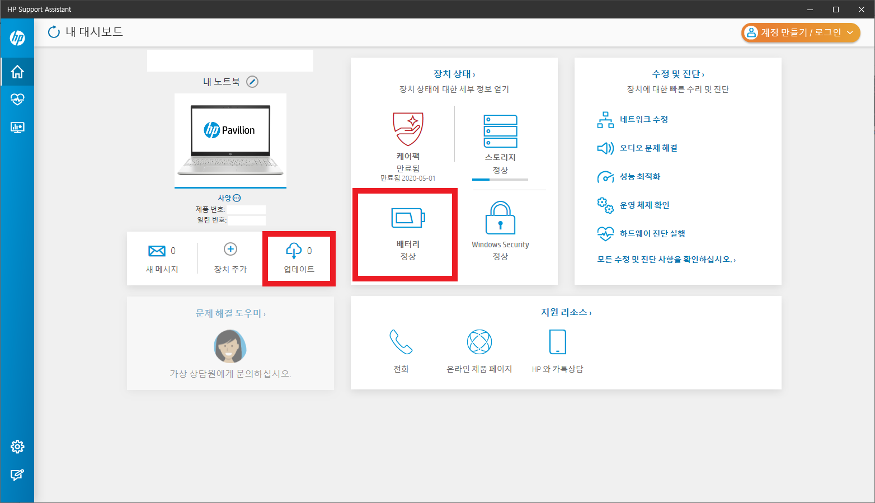Image resolution: width=875 pixels, height=503 pixels.
Task: Open the phone support icon
Action: tap(401, 342)
